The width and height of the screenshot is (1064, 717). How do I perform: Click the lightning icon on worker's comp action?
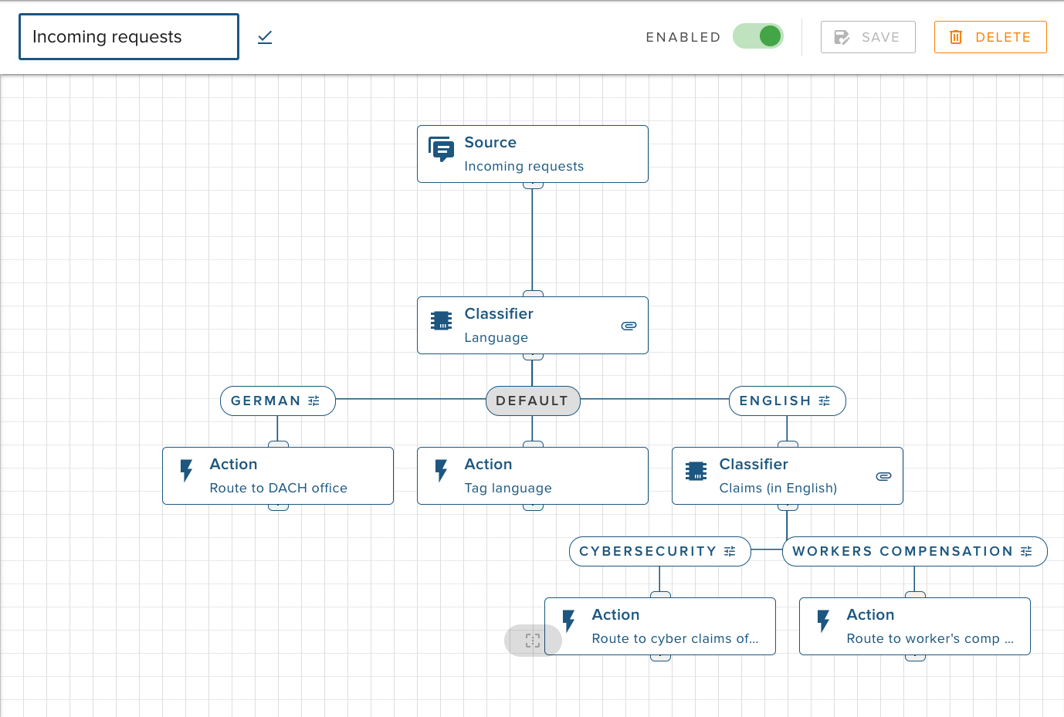(x=823, y=621)
